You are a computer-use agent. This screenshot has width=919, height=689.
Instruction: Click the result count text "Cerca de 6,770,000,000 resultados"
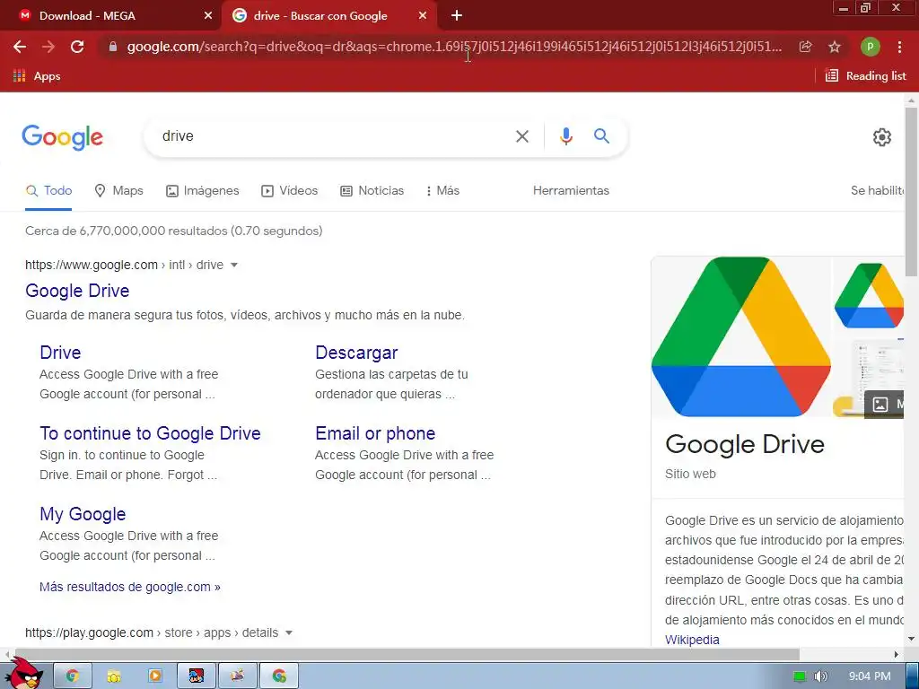click(x=124, y=231)
